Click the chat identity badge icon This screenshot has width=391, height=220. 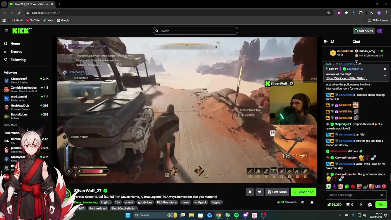[x=370, y=204]
